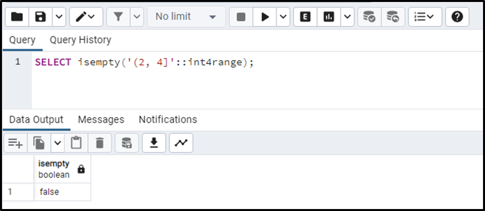485x211 pixels.
Task: Open a file with the folder icon
Action: click(17, 17)
